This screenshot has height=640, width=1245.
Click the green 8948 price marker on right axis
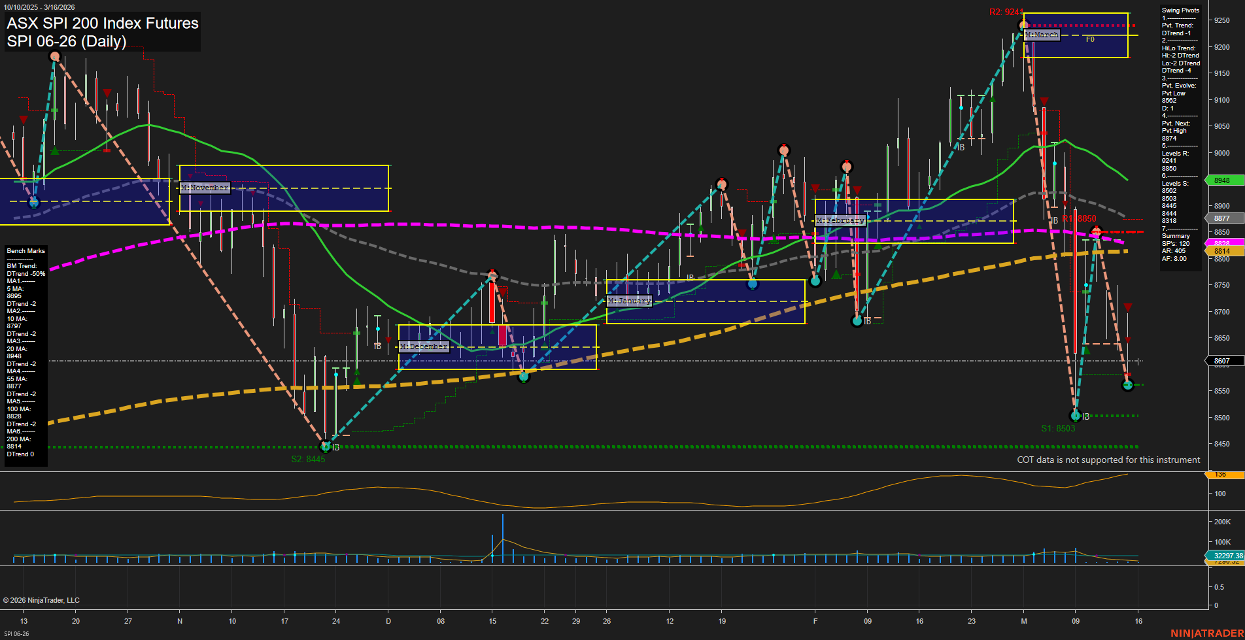pos(1222,180)
